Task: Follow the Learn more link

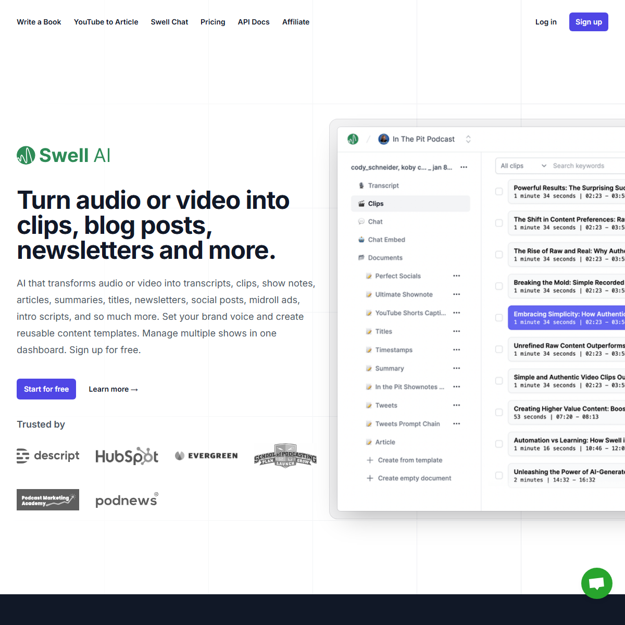Action: point(113,389)
